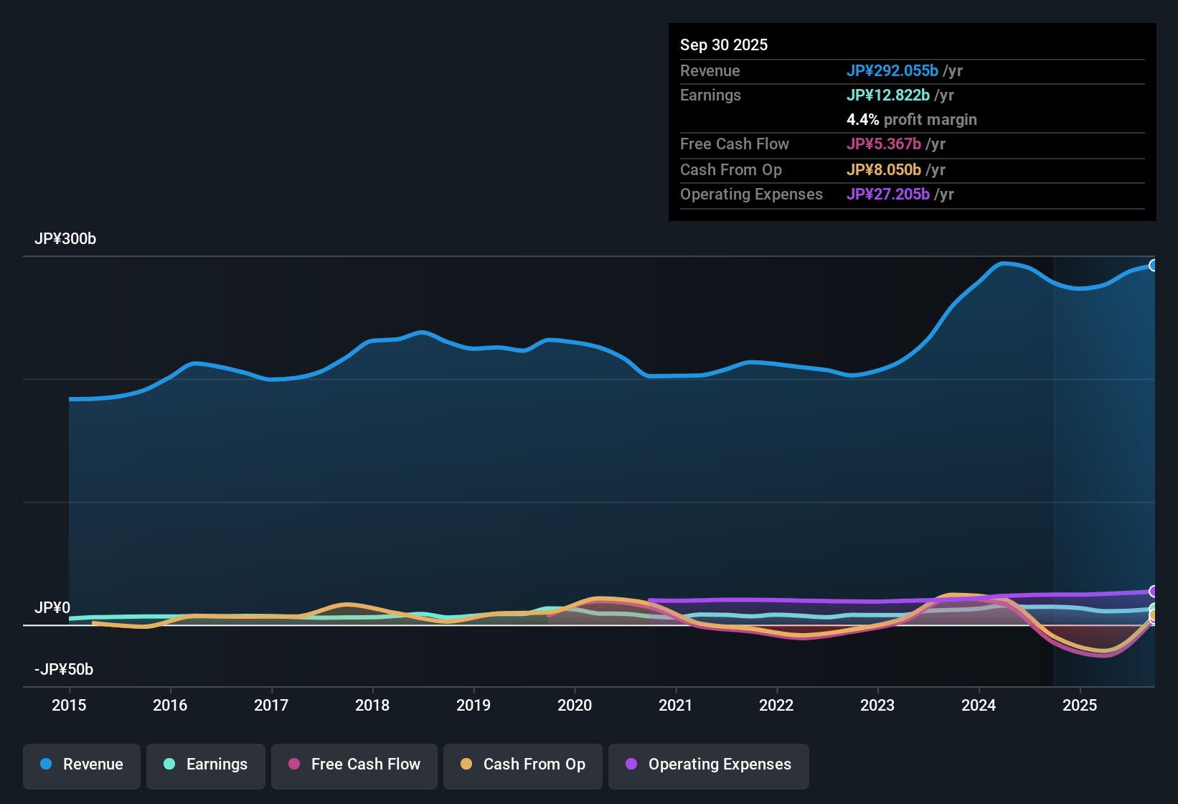
Task: Select the Cash From Op legend tab
Action: pos(522,765)
